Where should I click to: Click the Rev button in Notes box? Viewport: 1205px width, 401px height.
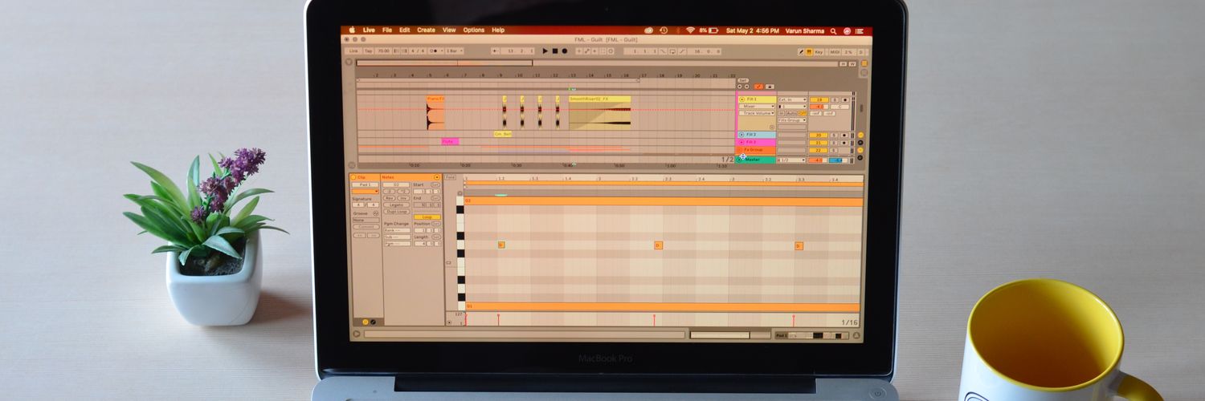point(389,198)
